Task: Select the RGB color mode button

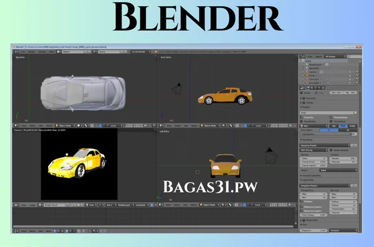Action: [x=343, y=126]
